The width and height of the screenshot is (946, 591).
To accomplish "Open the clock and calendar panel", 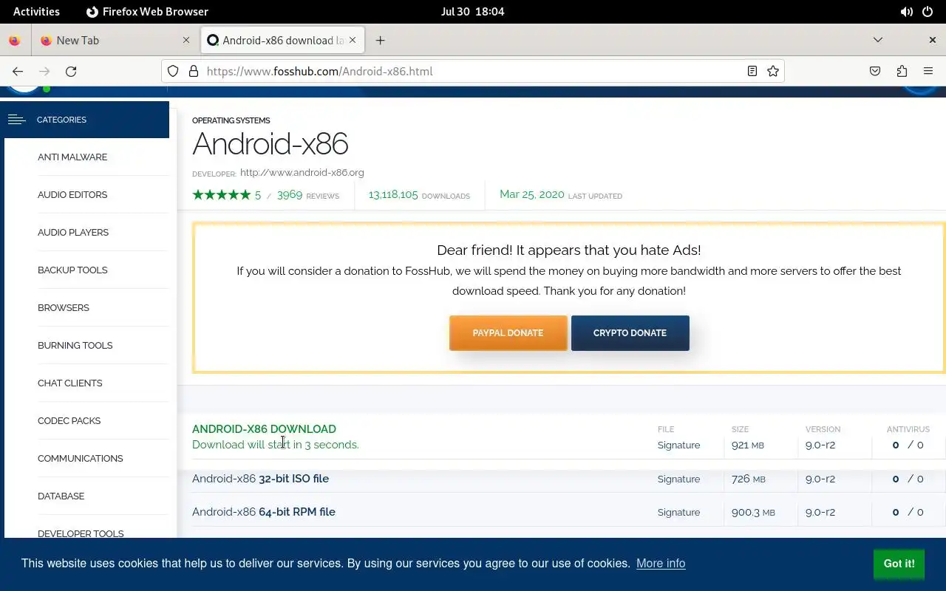I will pos(473,12).
